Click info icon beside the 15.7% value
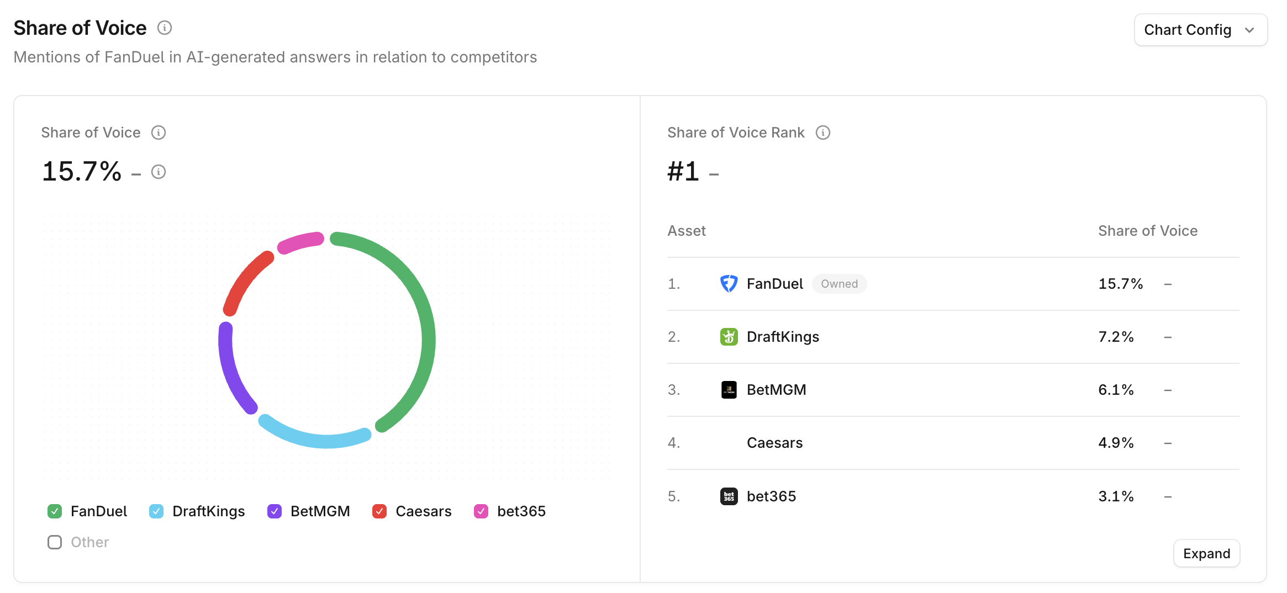 pos(159,172)
